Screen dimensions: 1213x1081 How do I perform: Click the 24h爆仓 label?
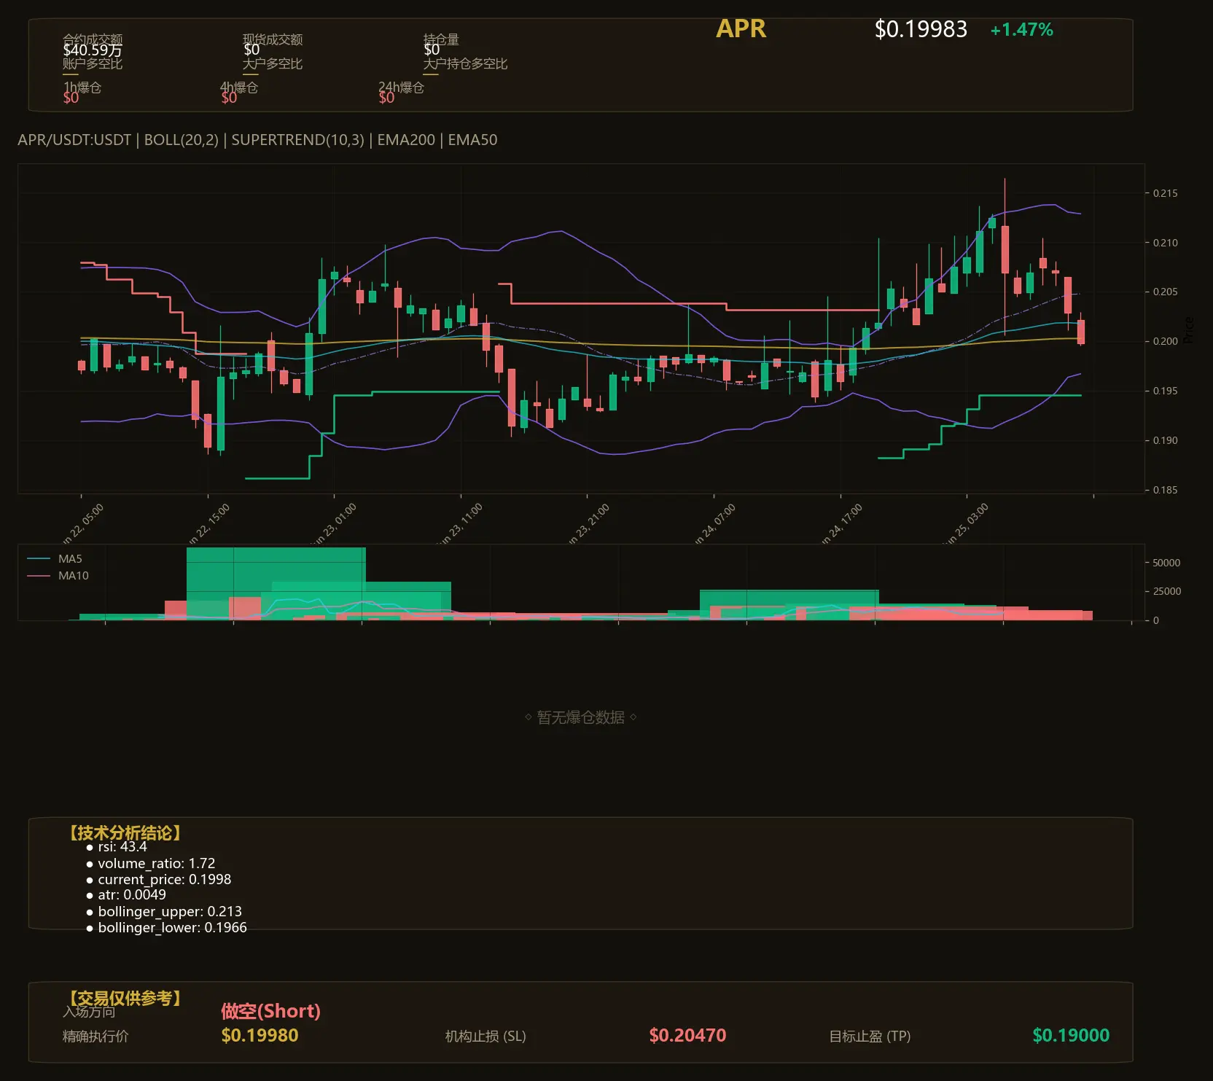401,87
